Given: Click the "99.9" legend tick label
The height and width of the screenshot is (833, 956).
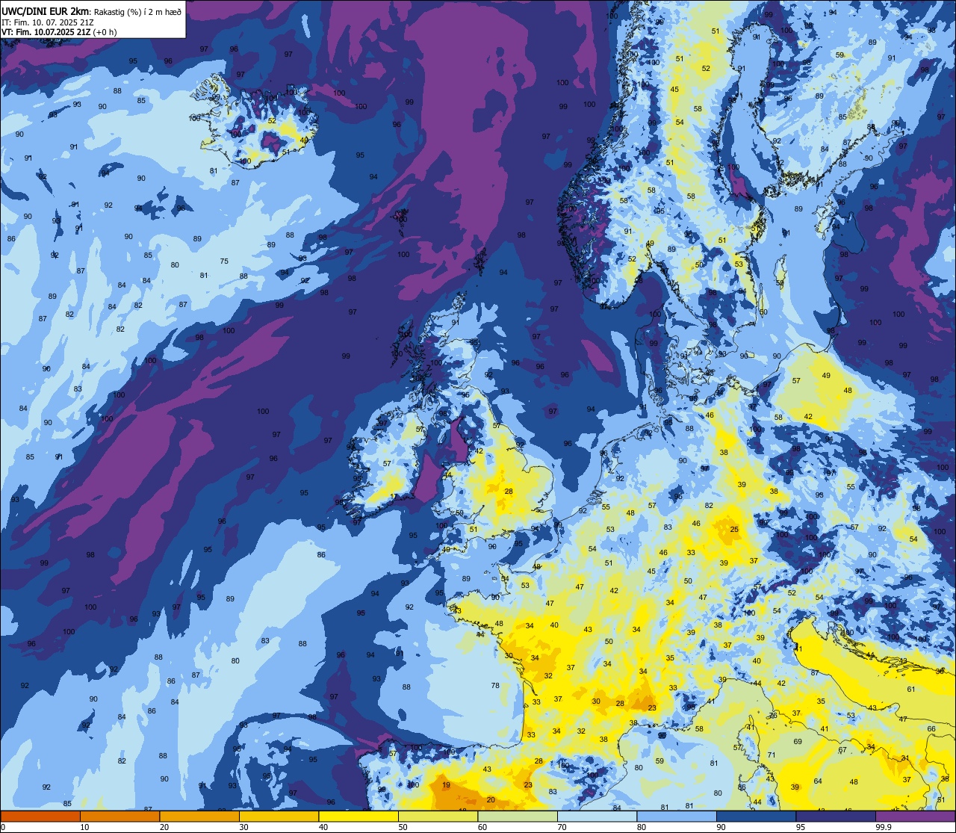Looking at the screenshot, I should (x=884, y=827).
